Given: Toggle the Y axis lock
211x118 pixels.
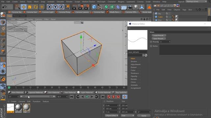Looking at the screenshot, I should pos(55,7).
